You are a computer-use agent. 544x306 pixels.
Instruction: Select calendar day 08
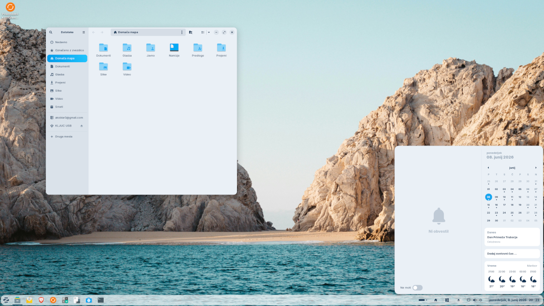[489, 197]
